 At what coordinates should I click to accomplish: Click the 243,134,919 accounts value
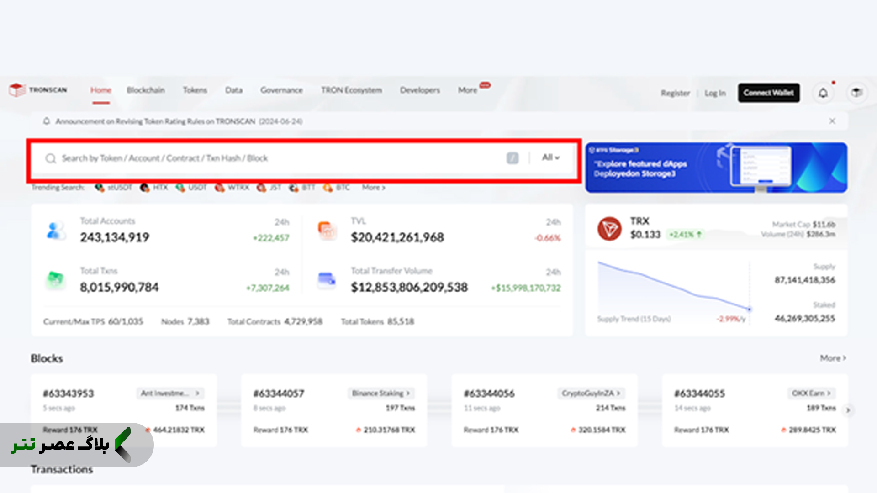point(115,237)
